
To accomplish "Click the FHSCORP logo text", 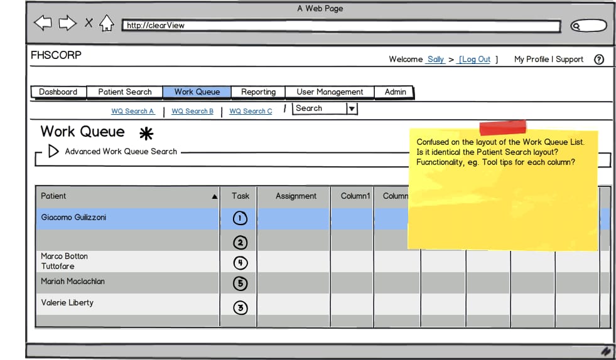I will click(x=56, y=55).
